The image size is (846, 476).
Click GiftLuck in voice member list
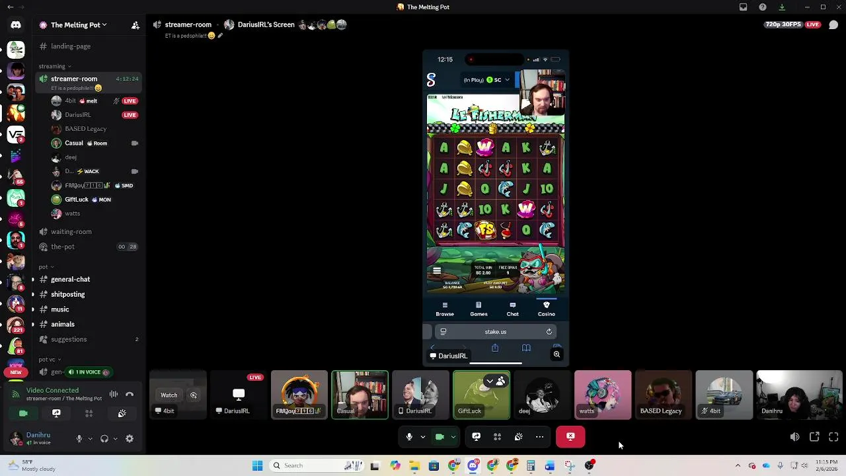pyautogui.click(x=89, y=200)
